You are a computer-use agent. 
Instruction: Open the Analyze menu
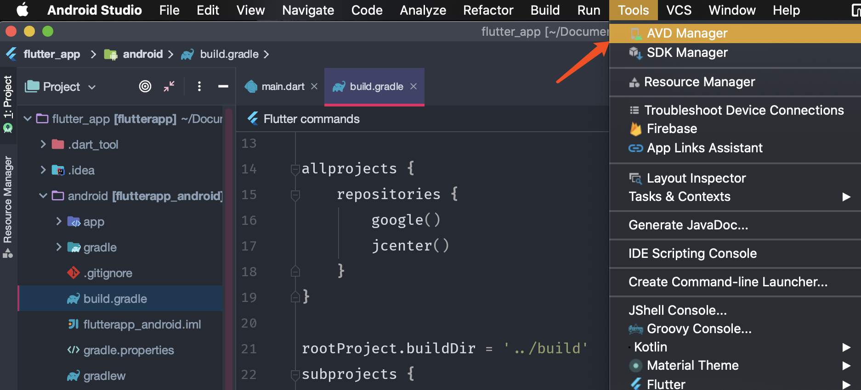click(x=423, y=10)
